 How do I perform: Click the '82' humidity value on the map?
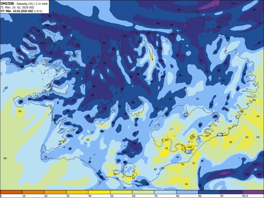pos(6,88)
